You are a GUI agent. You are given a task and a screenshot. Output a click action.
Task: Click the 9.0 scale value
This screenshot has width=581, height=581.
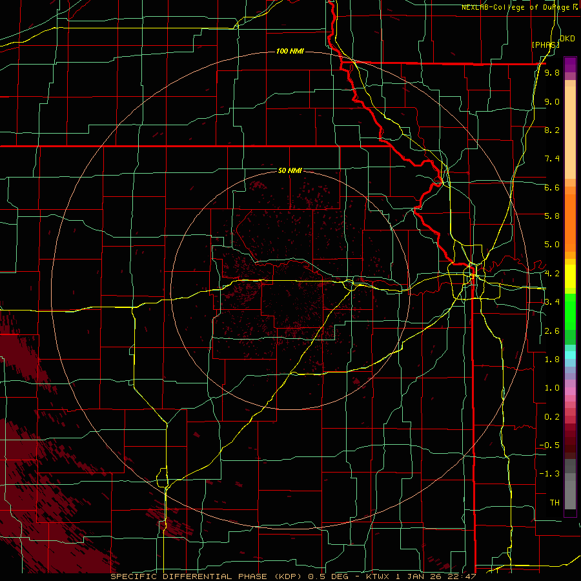[x=552, y=101]
